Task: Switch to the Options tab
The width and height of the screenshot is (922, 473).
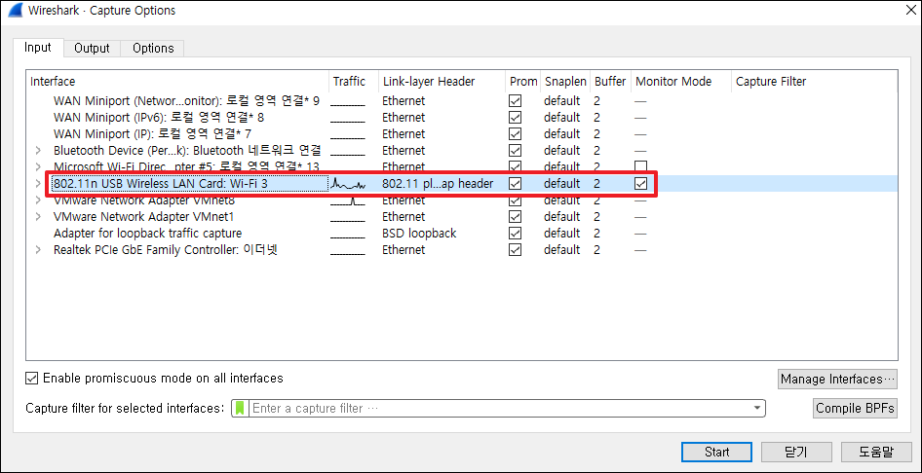Action: click(x=153, y=48)
